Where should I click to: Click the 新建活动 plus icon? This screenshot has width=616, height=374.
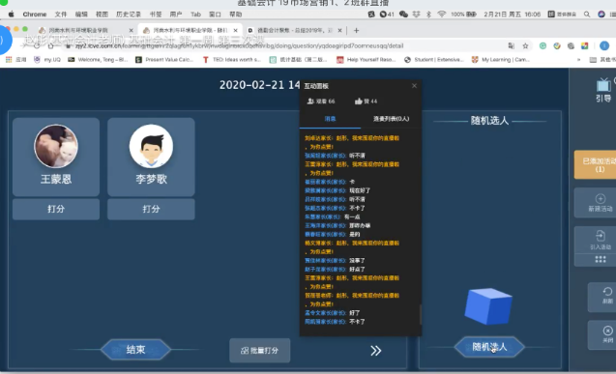(x=600, y=198)
